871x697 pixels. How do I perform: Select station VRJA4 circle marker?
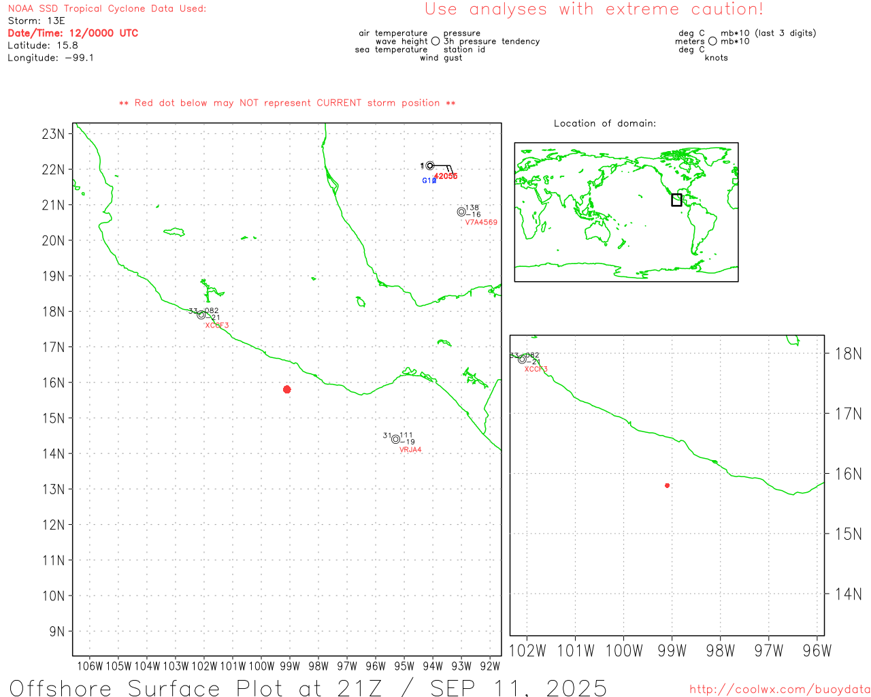coord(396,439)
